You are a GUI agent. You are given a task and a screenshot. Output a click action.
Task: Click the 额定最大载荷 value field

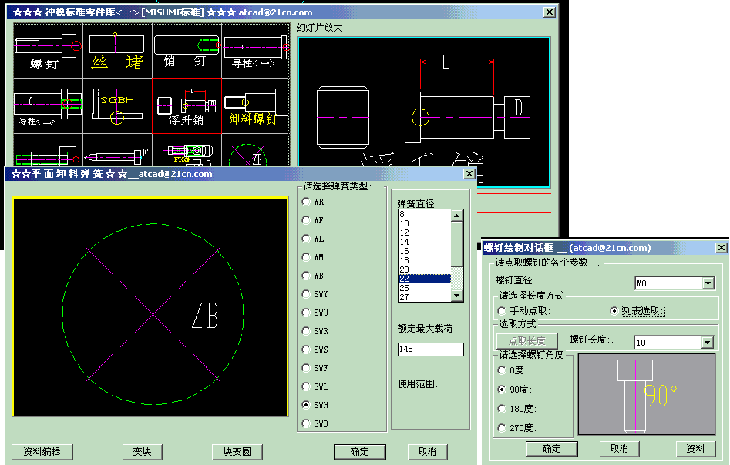430,350
